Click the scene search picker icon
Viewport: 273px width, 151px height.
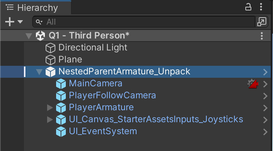261,22
